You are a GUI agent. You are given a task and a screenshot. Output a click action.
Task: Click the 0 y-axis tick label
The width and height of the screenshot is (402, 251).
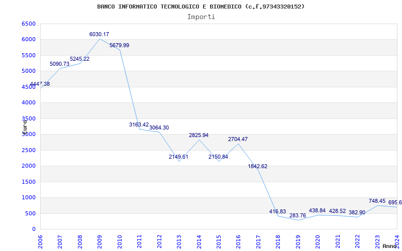coord(34,229)
